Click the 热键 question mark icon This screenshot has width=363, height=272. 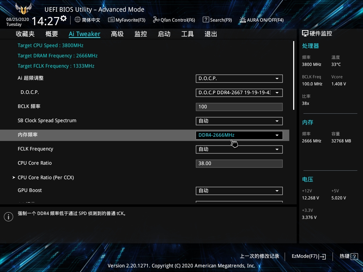tap(354, 256)
